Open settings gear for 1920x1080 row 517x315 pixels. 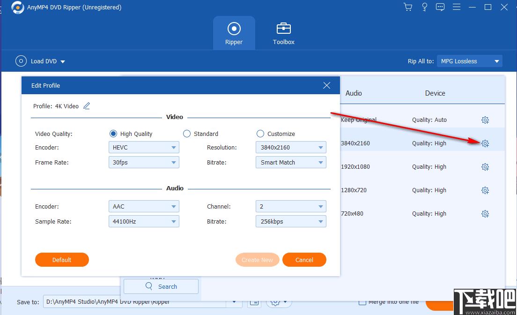[485, 167]
